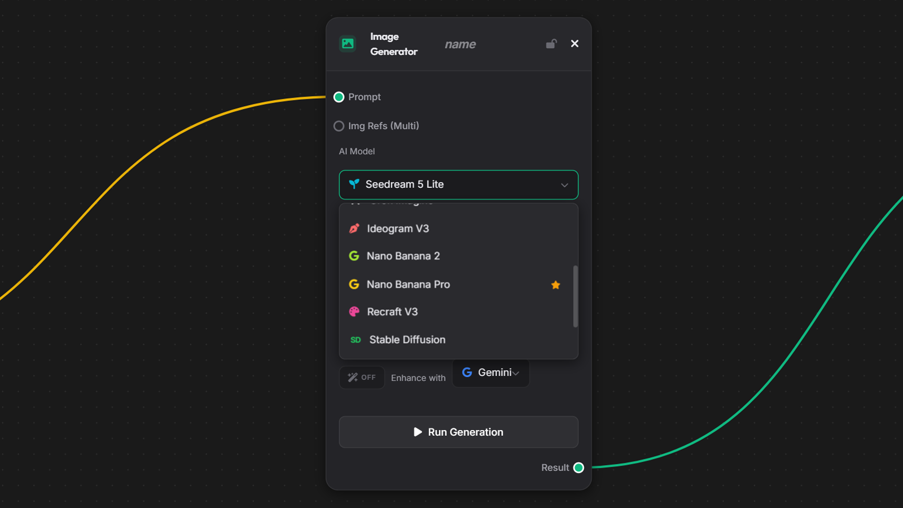The image size is (903, 508).
Task: Click the model list scrollbar thumb
Action: point(575,296)
